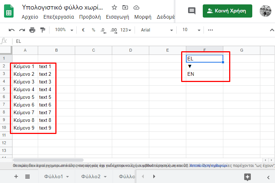Click cell with text 6

tap(56, 105)
